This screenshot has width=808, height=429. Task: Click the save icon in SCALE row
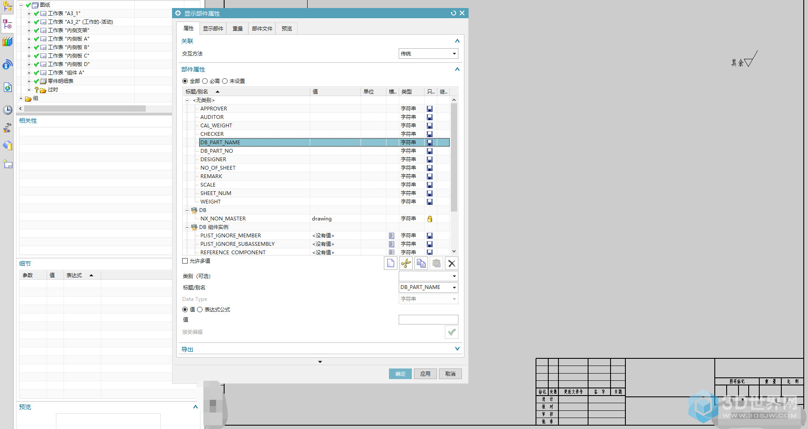coord(430,185)
